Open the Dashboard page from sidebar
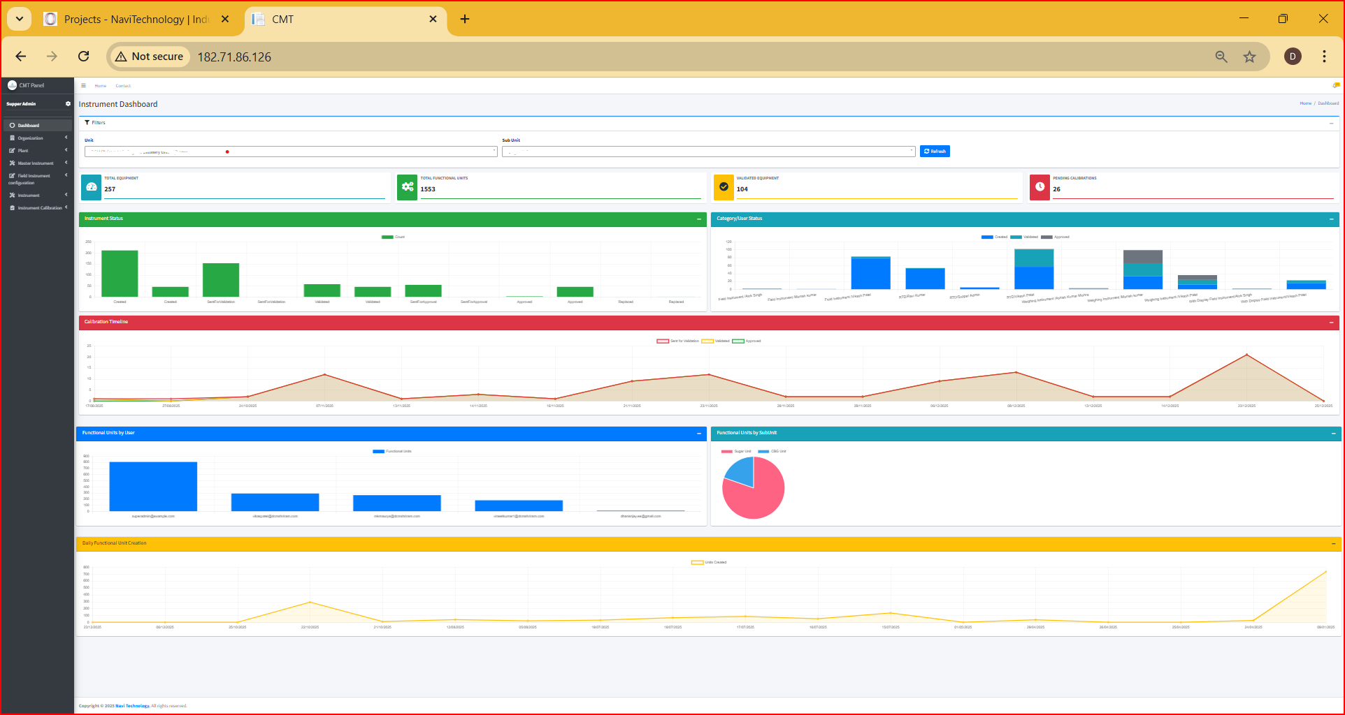This screenshot has height=715, width=1345. (x=28, y=125)
